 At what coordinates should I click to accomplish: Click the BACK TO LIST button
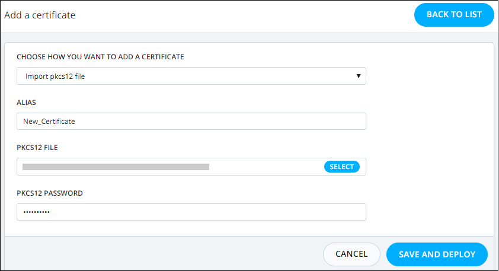point(454,15)
